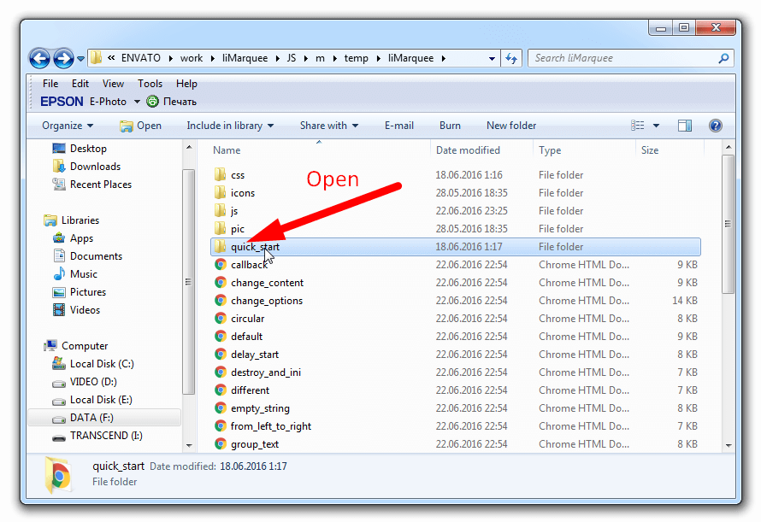Expand the address bar history dropdown arrow

point(492,58)
